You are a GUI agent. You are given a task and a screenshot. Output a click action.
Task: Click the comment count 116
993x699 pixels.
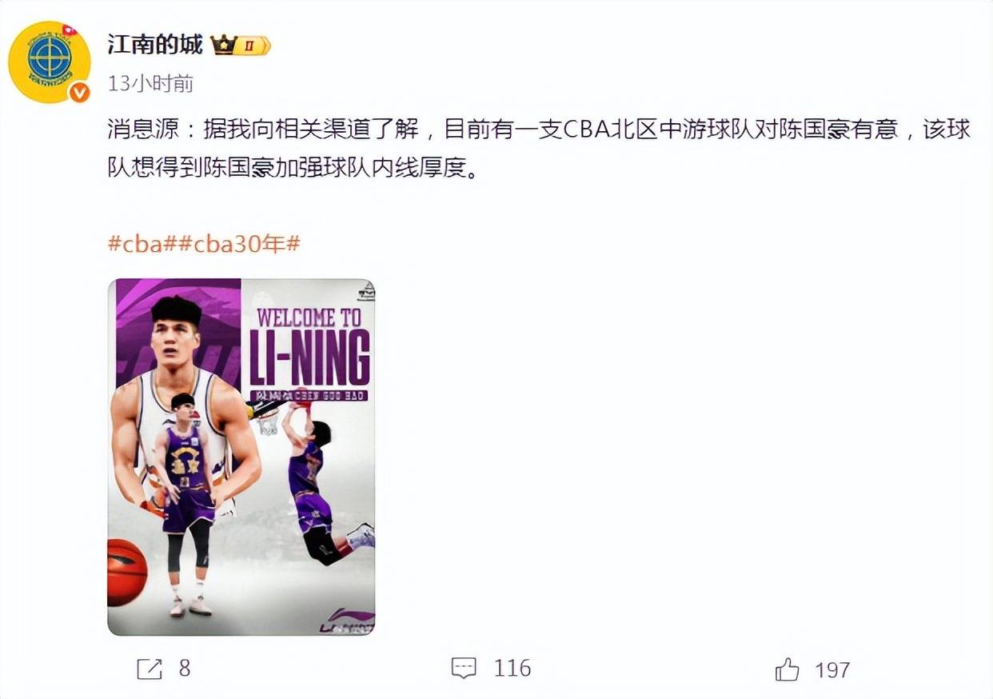[x=512, y=669]
